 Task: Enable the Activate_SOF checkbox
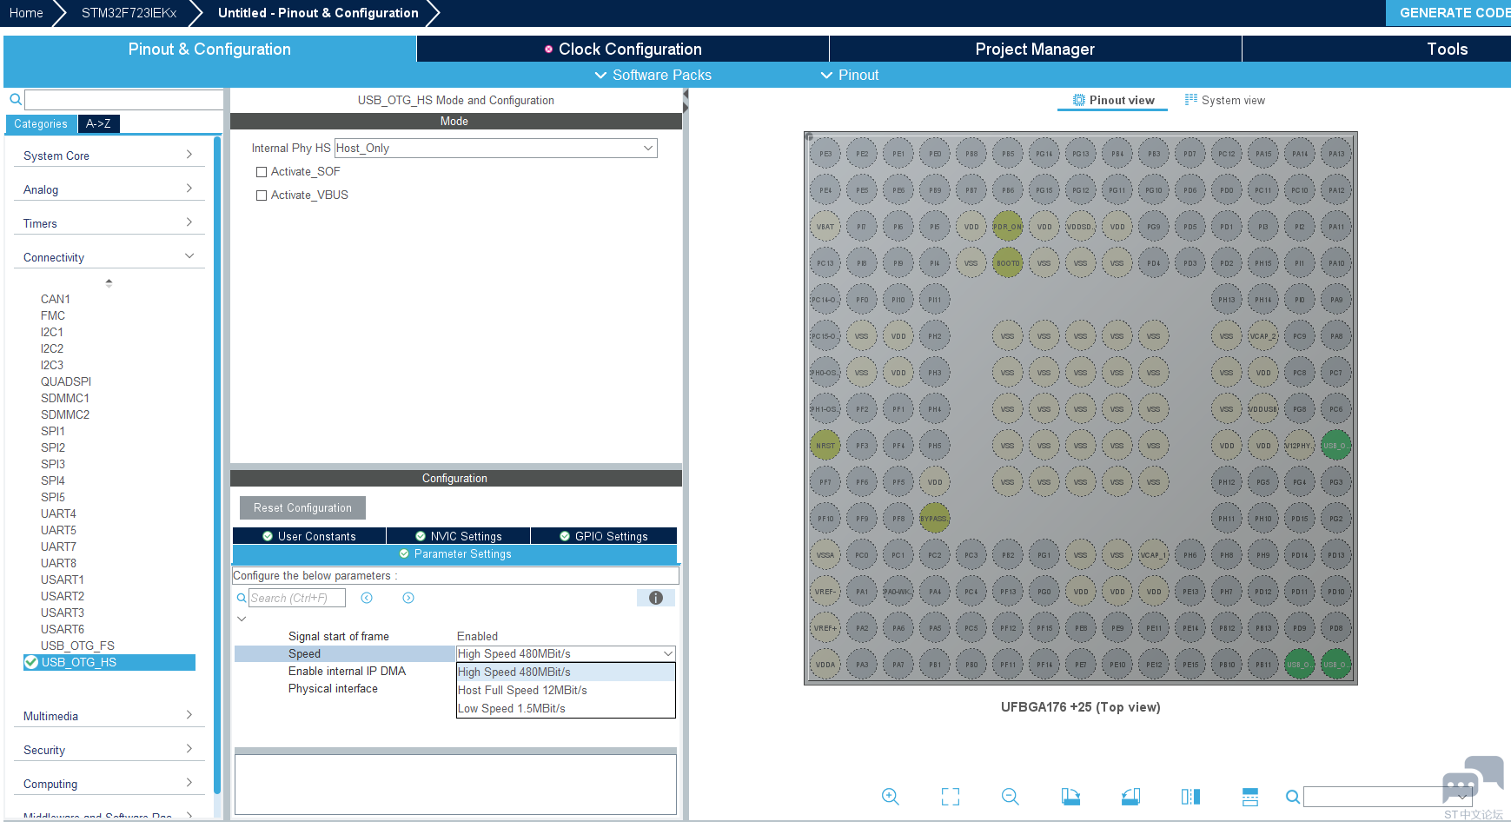click(x=262, y=172)
